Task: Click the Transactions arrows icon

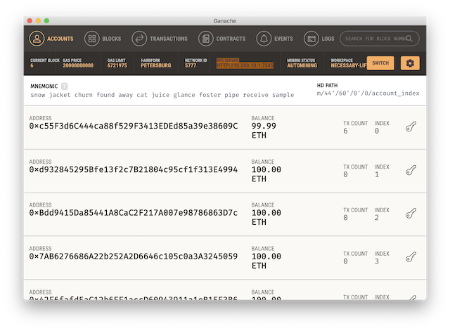Action: (139, 39)
